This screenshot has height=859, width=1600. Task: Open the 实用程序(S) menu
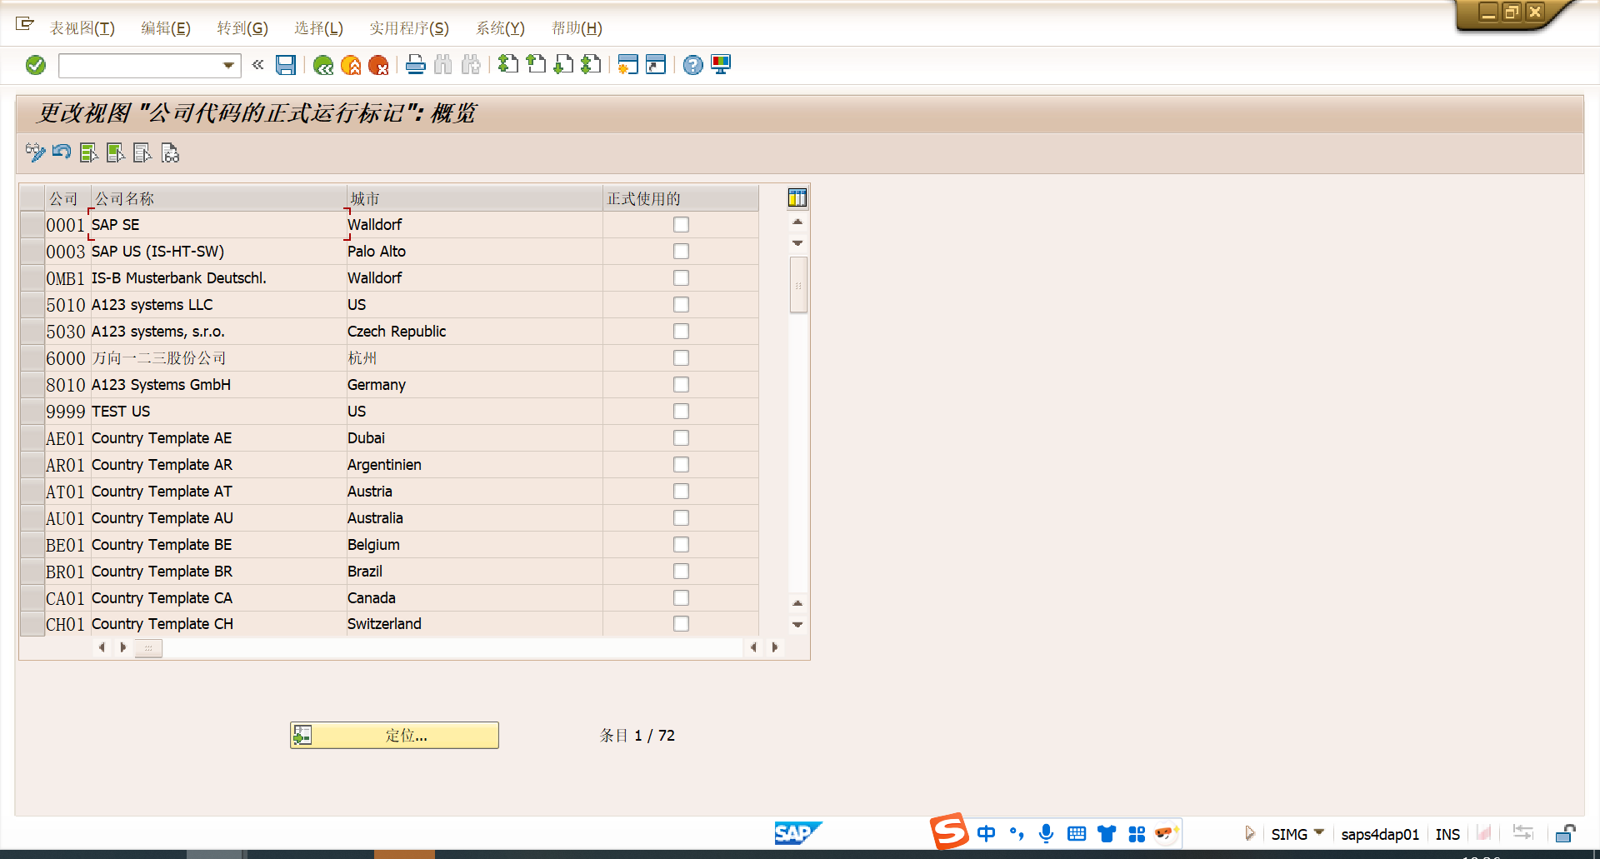408,28
